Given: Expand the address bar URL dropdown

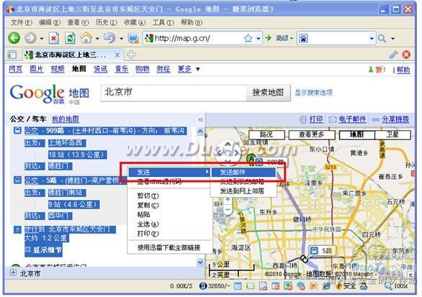Looking at the screenshot, I should (x=259, y=38).
